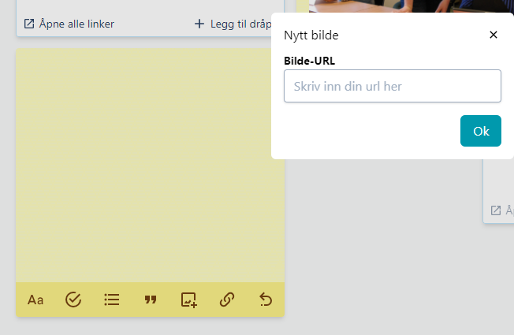Viewport: 514px width, 335px height.
Task: Select the Aa text formatting tool
Action: [35, 300]
